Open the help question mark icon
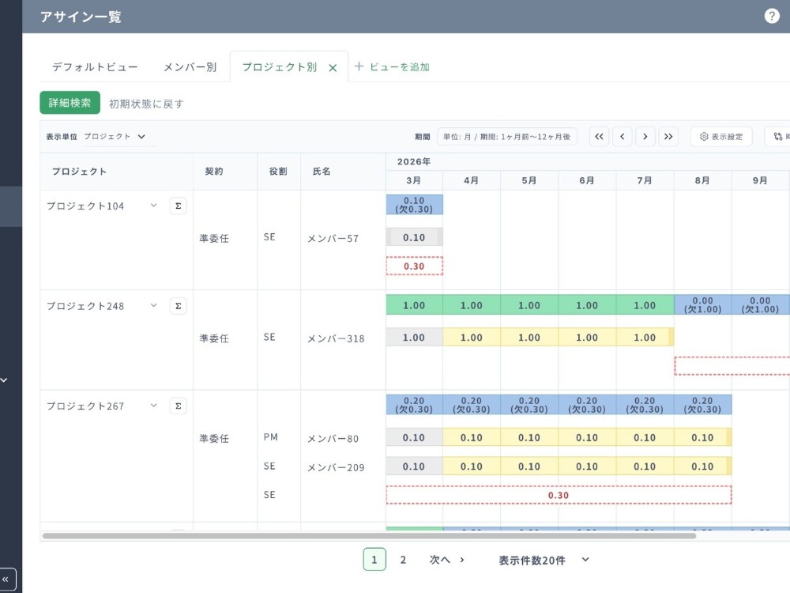 point(771,16)
